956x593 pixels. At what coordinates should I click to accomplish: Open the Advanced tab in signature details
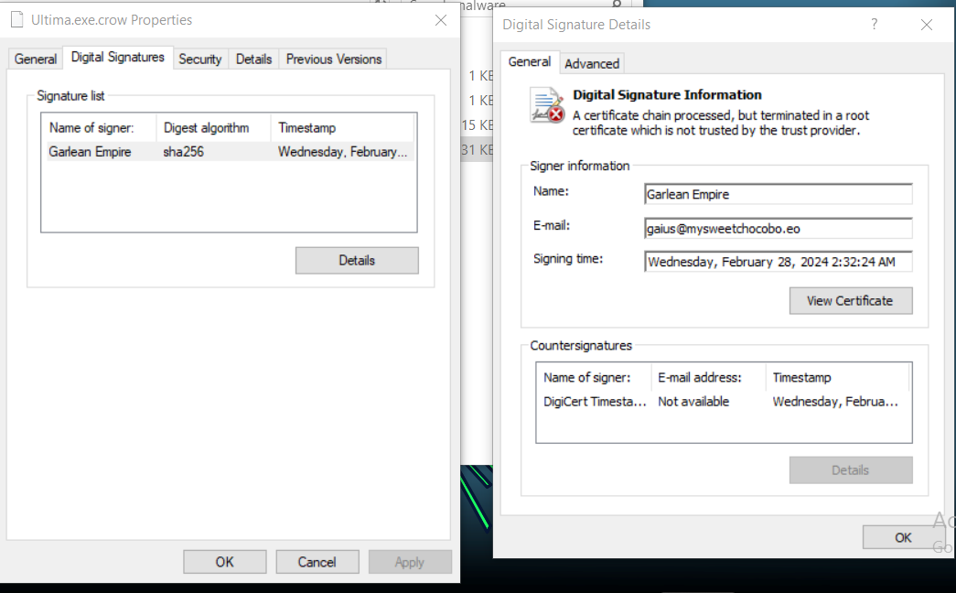tap(592, 63)
